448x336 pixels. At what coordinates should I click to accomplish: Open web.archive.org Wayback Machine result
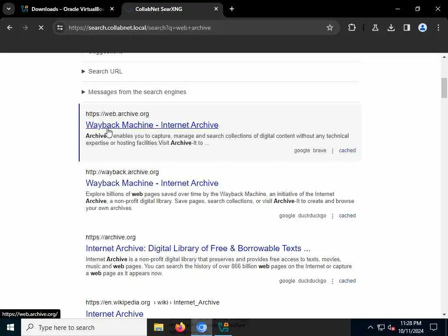coord(152,125)
